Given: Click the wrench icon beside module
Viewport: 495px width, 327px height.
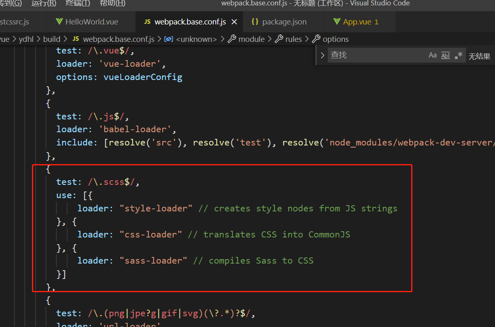Looking at the screenshot, I should 232,39.
